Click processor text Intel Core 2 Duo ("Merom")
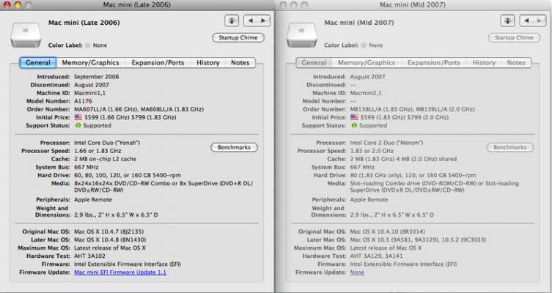552x293 pixels. coord(386,143)
